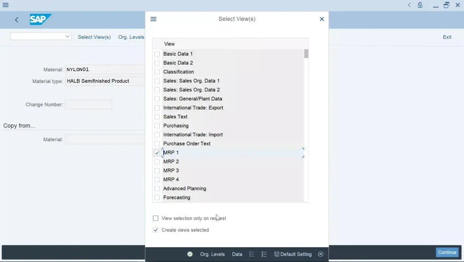The height and width of the screenshot is (262, 464).
Task: Uncheck the MRP 1 view
Action: click(157, 153)
